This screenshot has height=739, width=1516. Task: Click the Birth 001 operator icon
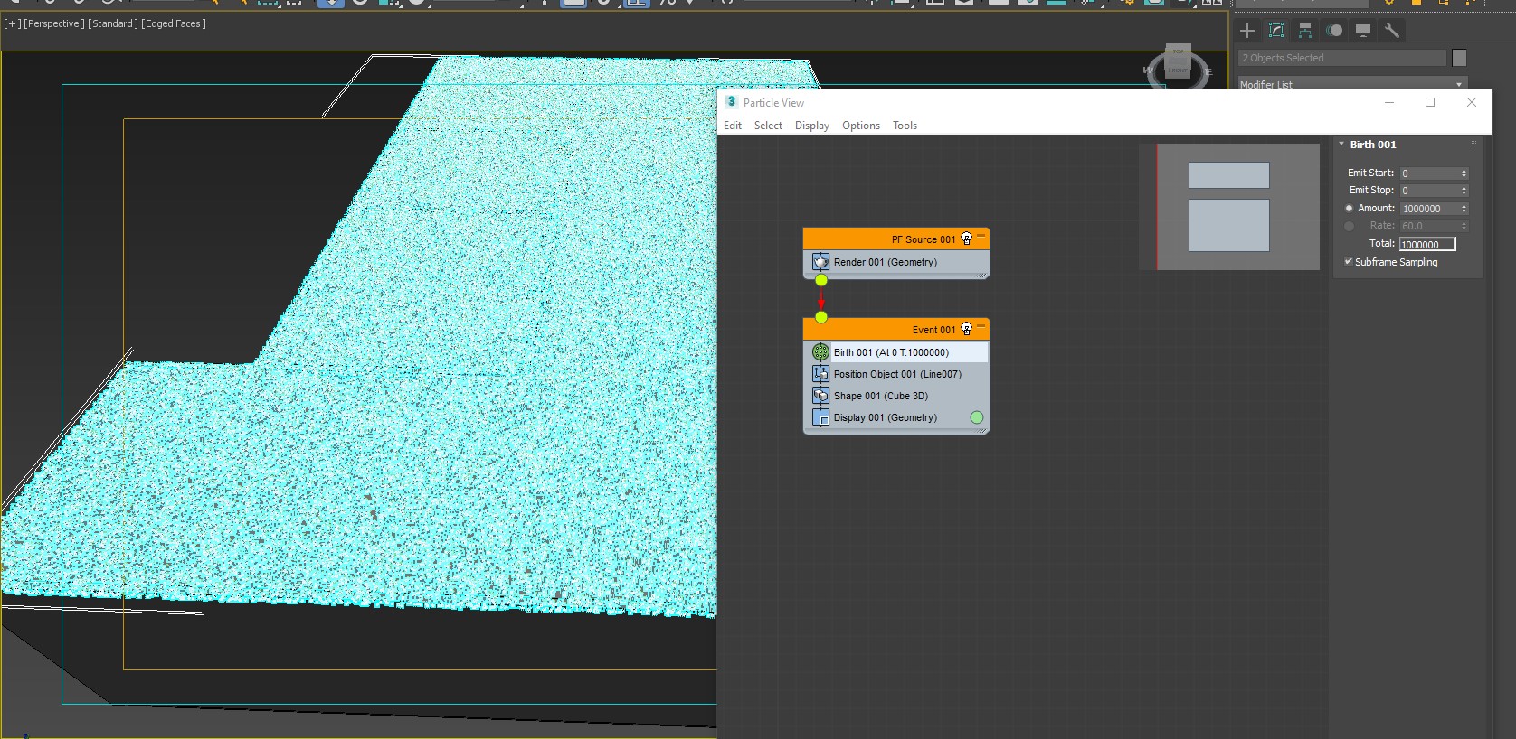click(x=820, y=352)
